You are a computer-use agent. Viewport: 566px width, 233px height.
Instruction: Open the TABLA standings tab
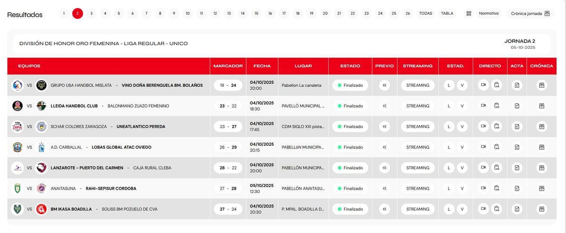pyautogui.click(x=447, y=14)
